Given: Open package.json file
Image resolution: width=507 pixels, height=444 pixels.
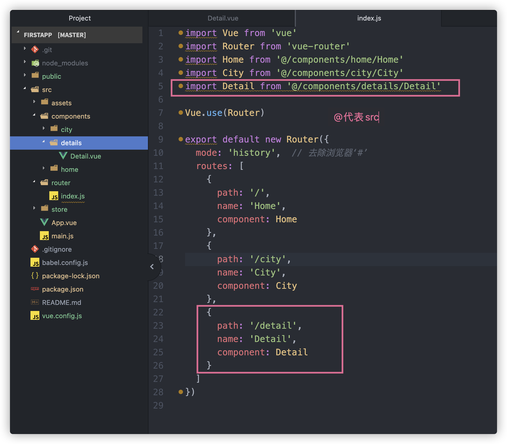Looking at the screenshot, I should (x=63, y=289).
